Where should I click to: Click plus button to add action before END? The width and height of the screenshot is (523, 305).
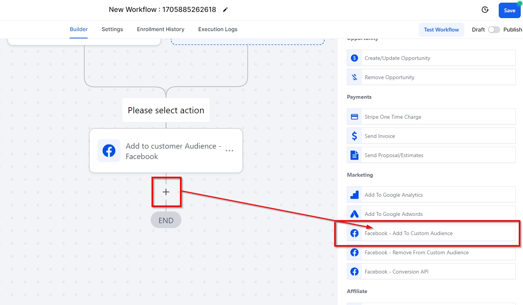[166, 192]
